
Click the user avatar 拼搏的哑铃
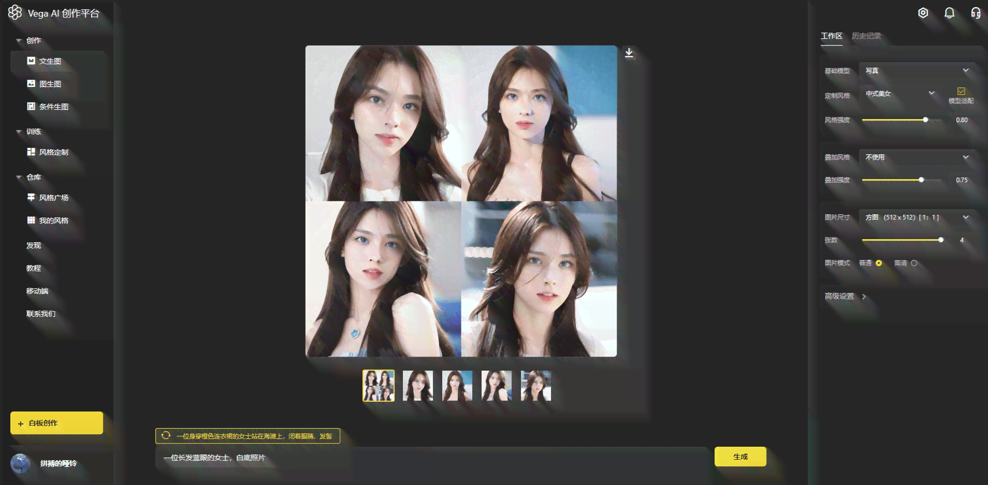tap(21, 463)
